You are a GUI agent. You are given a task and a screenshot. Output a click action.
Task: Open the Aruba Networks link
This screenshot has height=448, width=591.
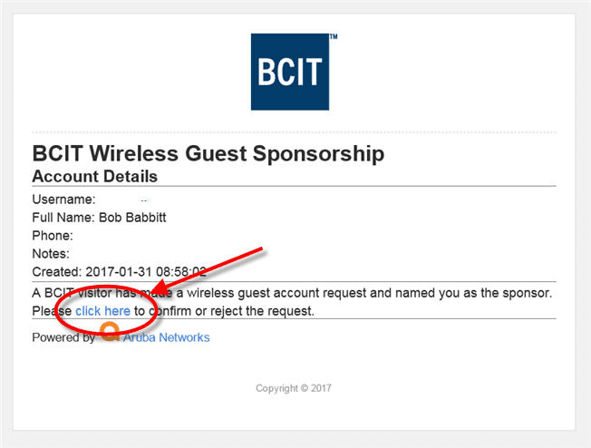(x=166, y=337)
